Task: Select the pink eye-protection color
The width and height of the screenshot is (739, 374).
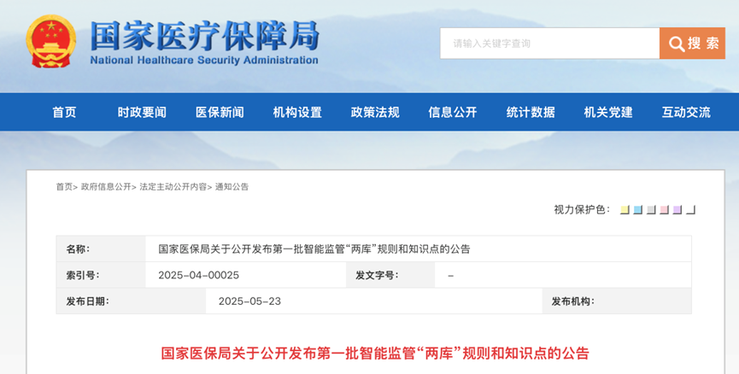Action: point(665,210)
